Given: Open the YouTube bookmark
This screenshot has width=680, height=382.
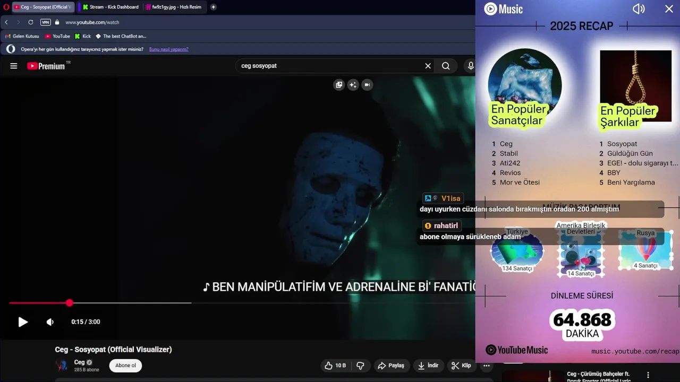Looking at the screenshot, I should [57, 36].
